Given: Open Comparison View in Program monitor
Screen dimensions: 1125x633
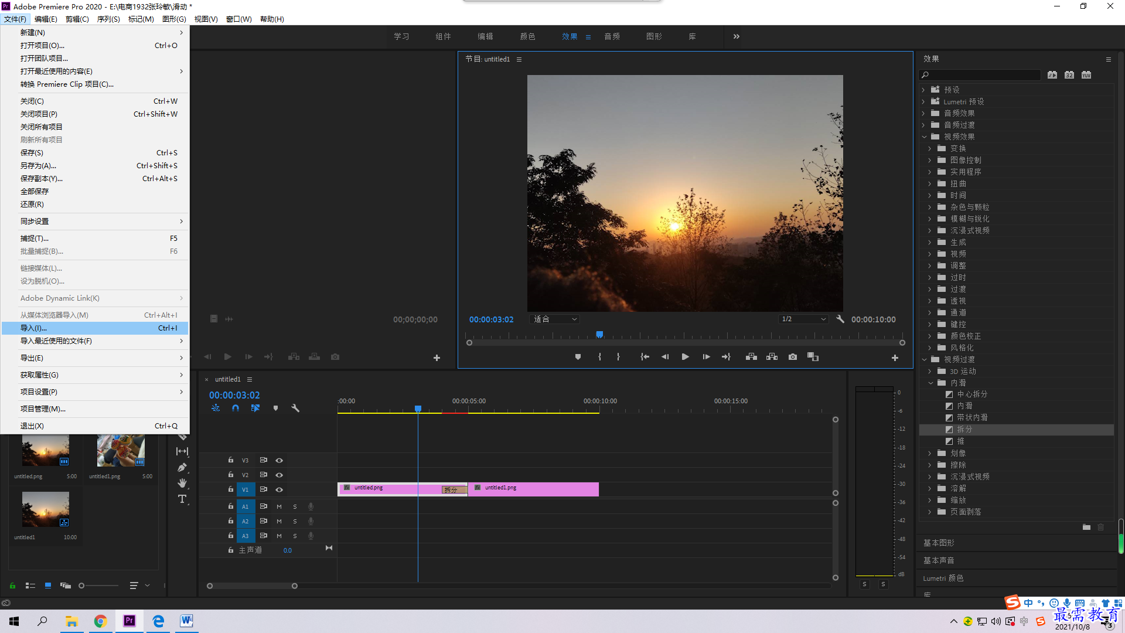Looking at the screenshot, I should coord(813,357).
